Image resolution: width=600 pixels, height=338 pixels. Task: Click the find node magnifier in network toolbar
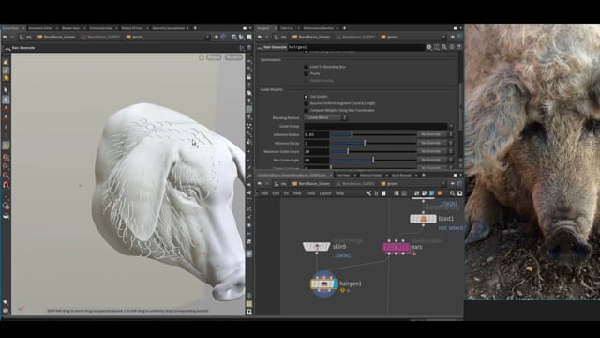coord(452,193)
